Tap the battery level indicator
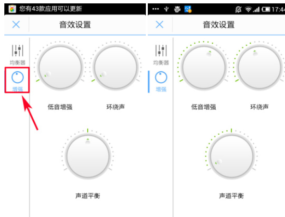285x217 pixels. (x=266, y=9)
